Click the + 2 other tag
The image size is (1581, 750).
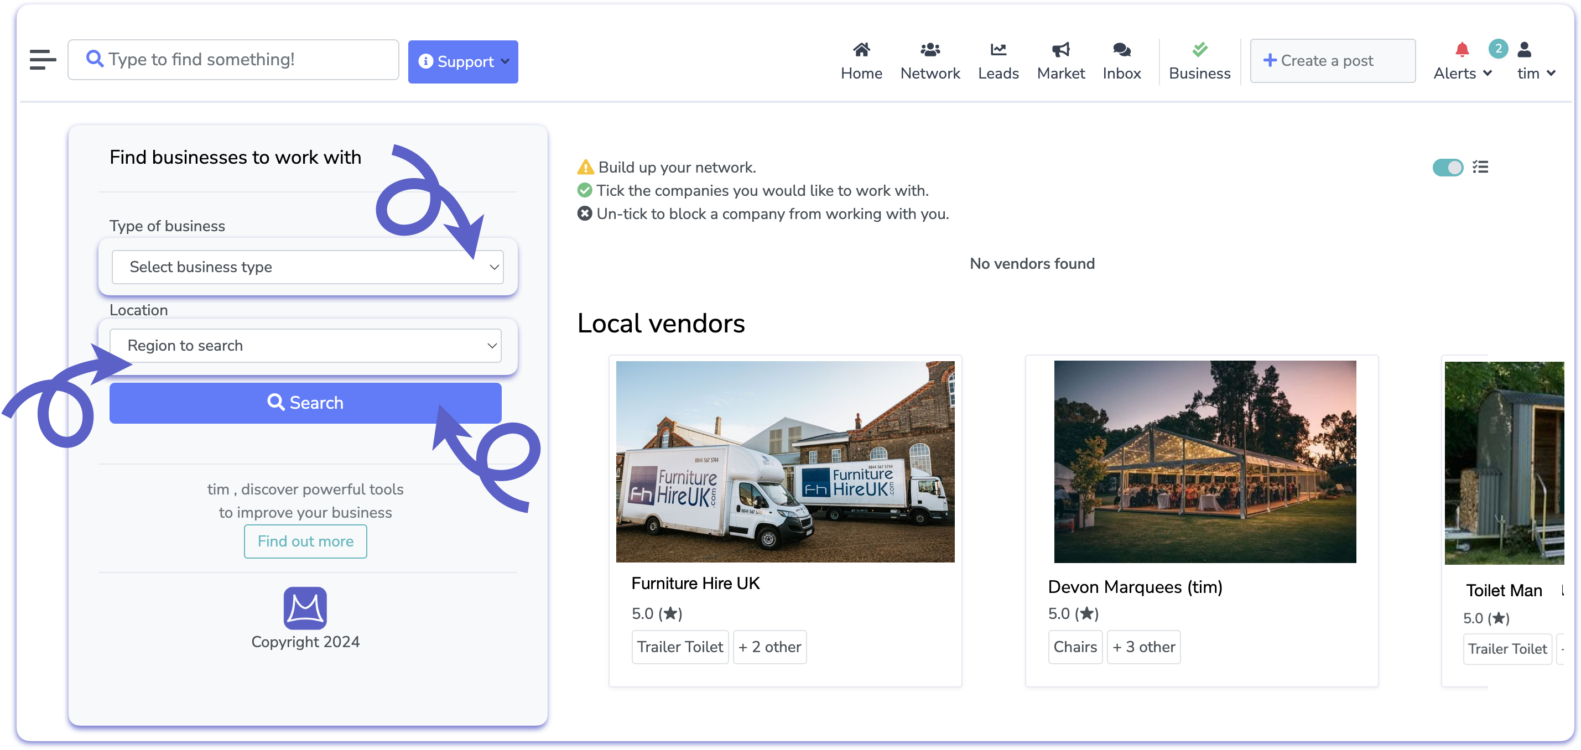769,647
